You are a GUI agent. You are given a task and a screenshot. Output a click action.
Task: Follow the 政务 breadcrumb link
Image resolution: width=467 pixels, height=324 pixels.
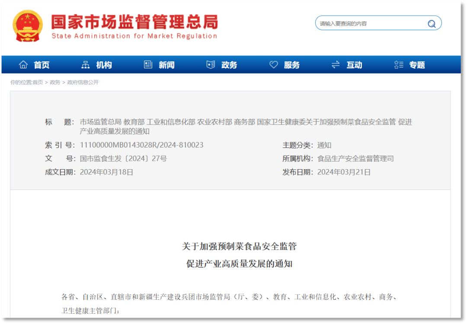(x=55, y=82)
